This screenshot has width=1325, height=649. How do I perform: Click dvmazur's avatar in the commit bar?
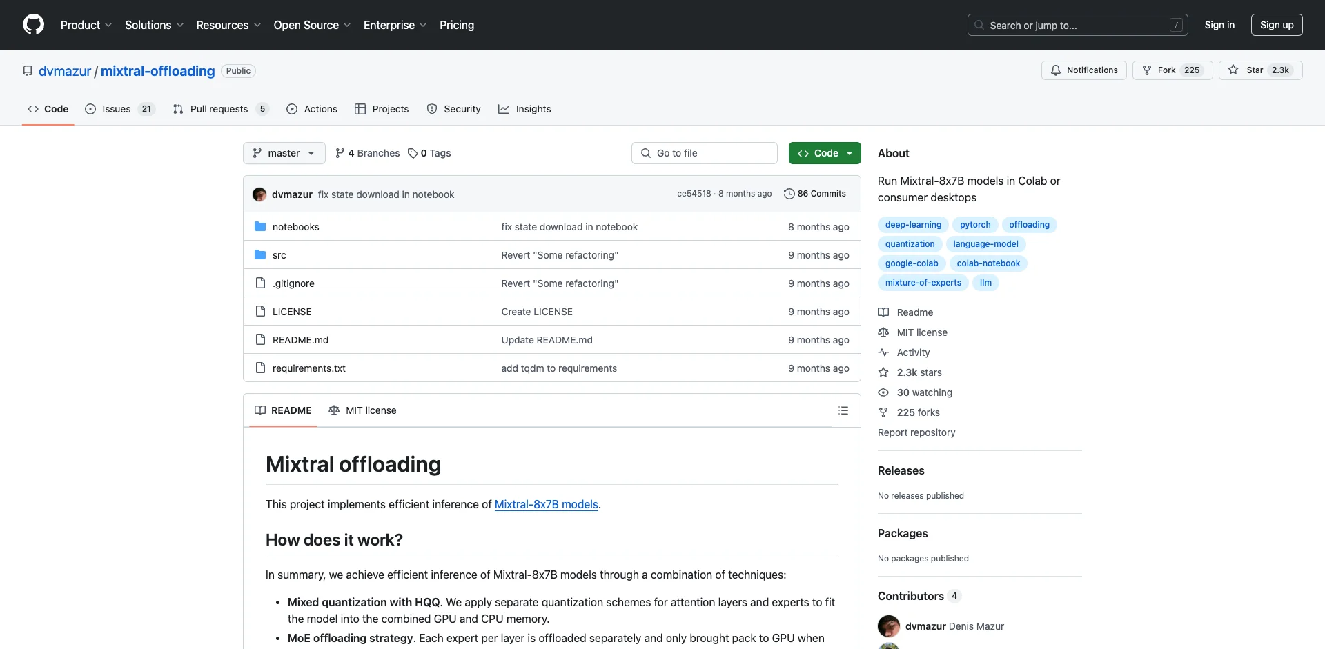pyautogui.click(x=259, y=194)
